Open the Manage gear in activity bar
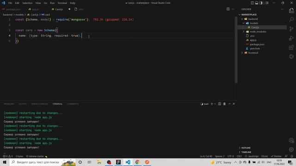Screen dimensions: 296x166 [291, 149]
